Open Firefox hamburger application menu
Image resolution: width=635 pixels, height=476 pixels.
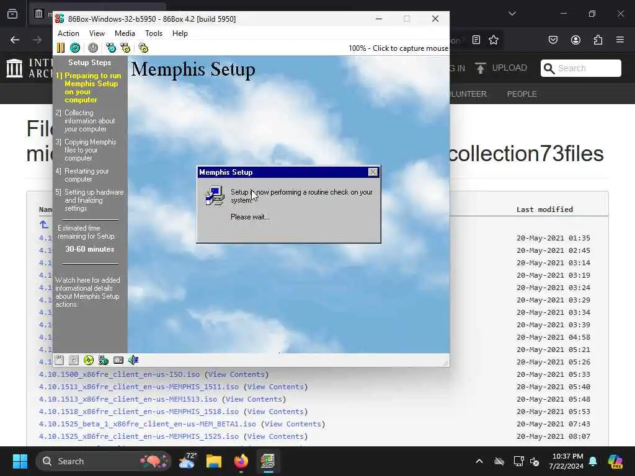point(620,40)
